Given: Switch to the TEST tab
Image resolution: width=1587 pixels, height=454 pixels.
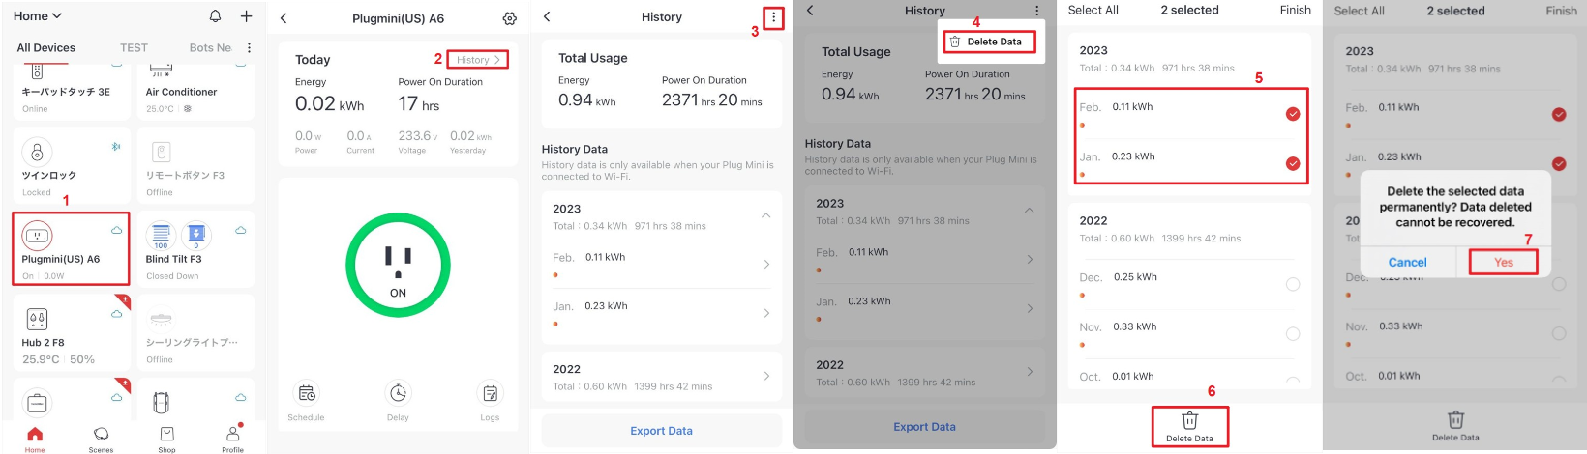Looking at the screenshot, I should point(134,47).
